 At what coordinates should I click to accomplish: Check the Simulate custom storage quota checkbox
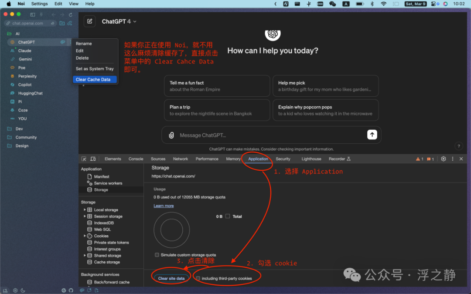(157, 255)
